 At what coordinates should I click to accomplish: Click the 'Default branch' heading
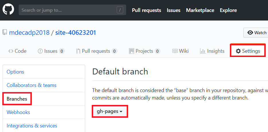tap(120, 72)
